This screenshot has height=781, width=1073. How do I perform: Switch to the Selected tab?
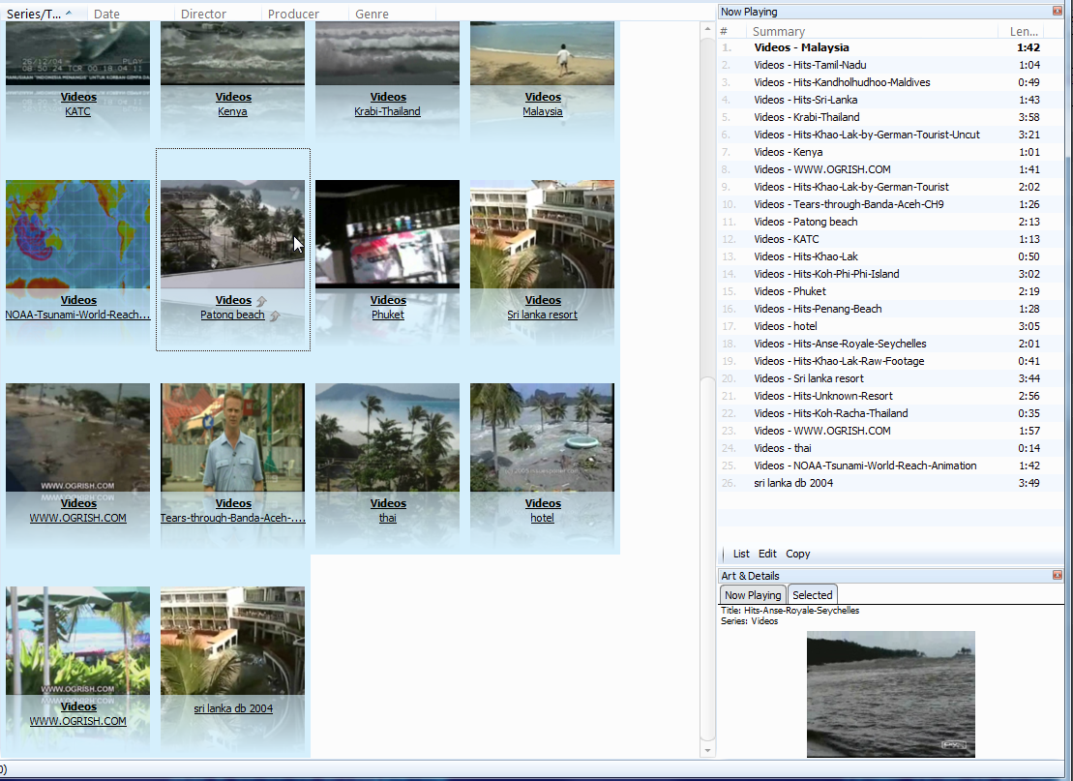click(x=812, y=595)
